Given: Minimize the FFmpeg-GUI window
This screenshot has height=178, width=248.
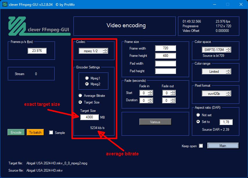Looking at the screenshot, I should click(x=215, y=4).
